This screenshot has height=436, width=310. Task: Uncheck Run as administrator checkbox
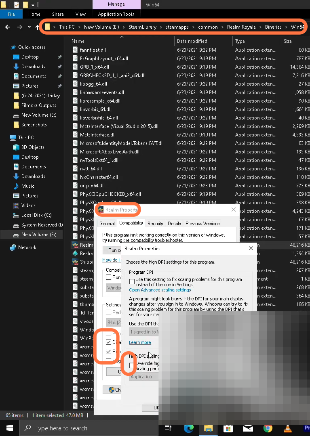(109, 352)
